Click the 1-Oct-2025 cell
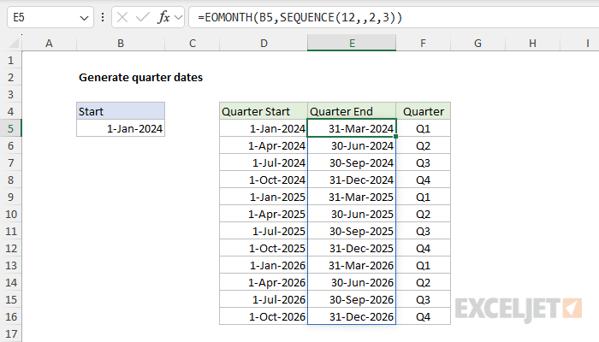This screenshot has width=599, height=342. (264, 248)
